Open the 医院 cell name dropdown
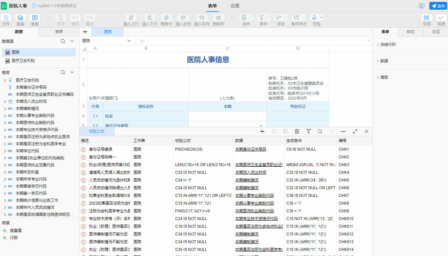The width and height of the screenshot is (448, 256). (x=129, y=41)
